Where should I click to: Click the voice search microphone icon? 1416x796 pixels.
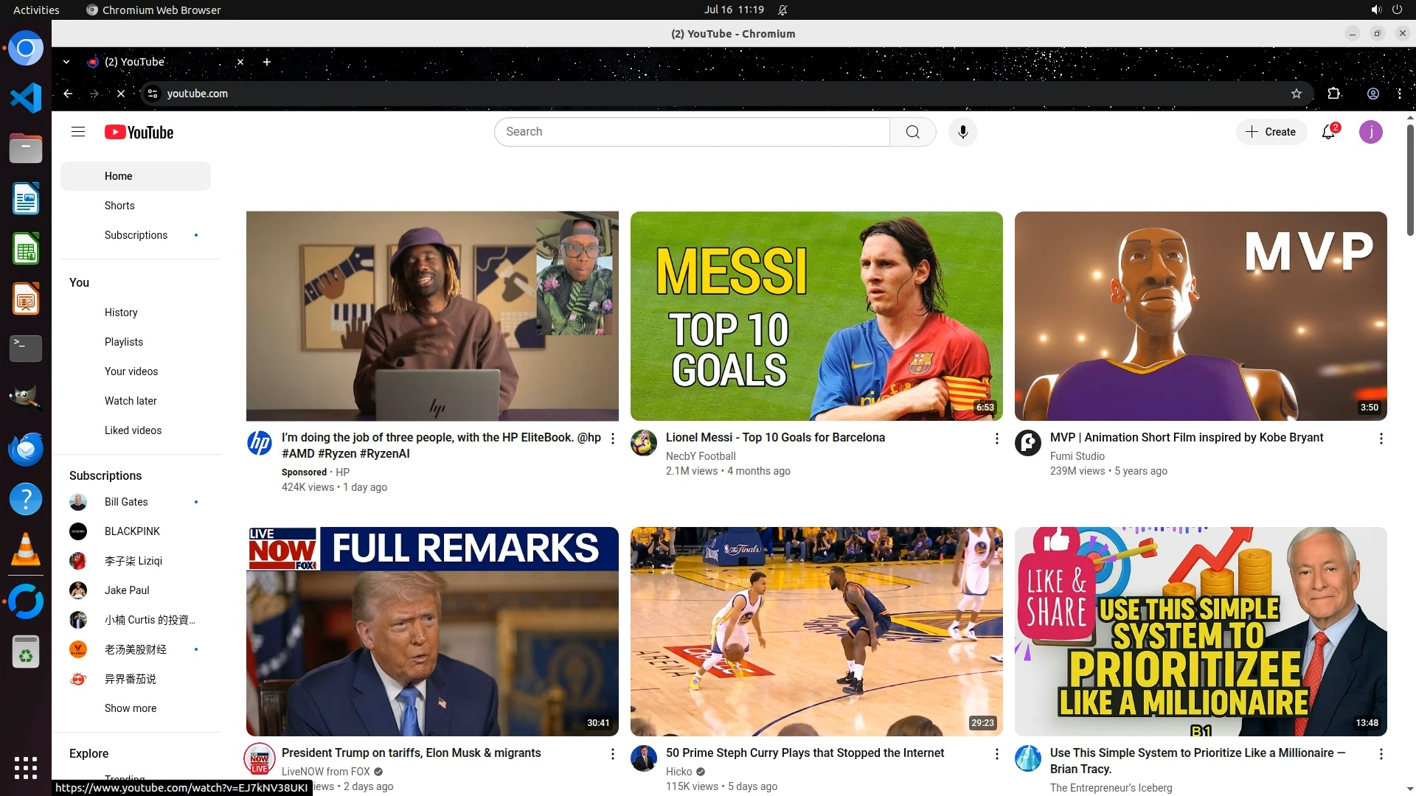(962, 132)
